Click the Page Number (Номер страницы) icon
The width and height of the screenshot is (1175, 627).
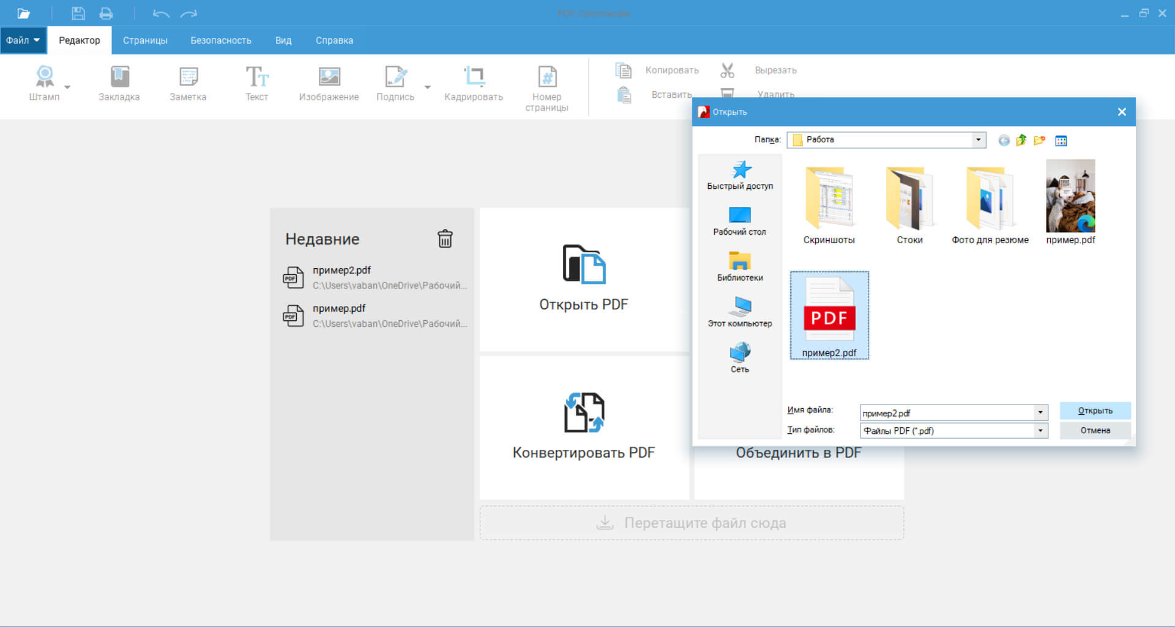(x=546, y=77)
